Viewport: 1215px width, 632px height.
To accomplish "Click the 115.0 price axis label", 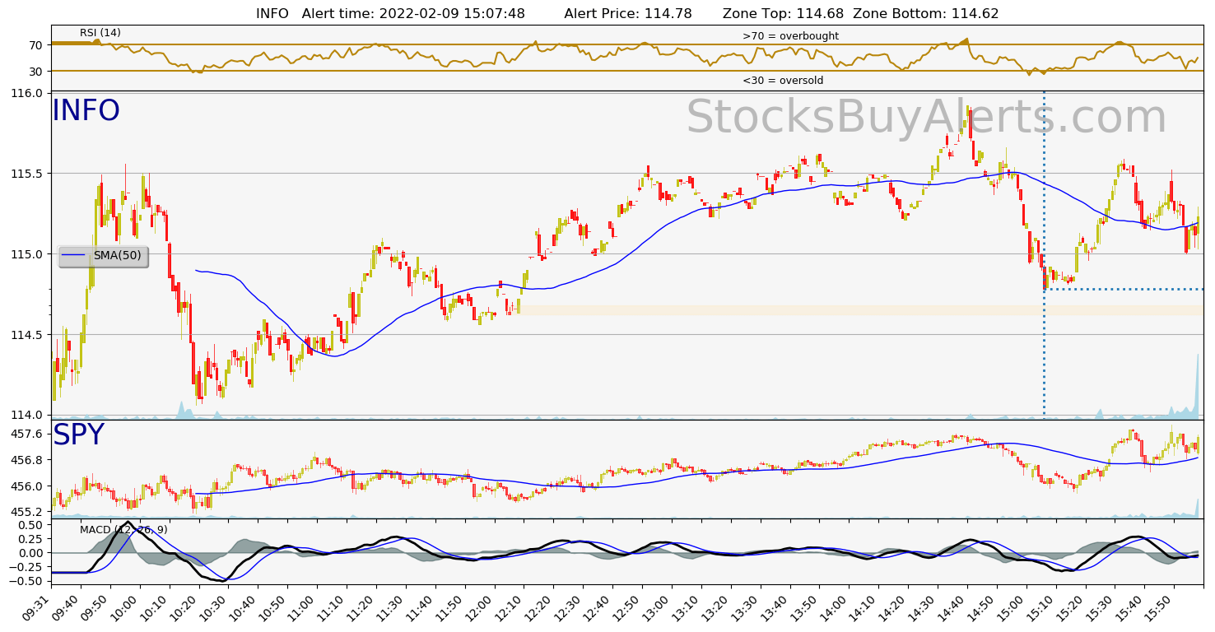I will point(28,254).
